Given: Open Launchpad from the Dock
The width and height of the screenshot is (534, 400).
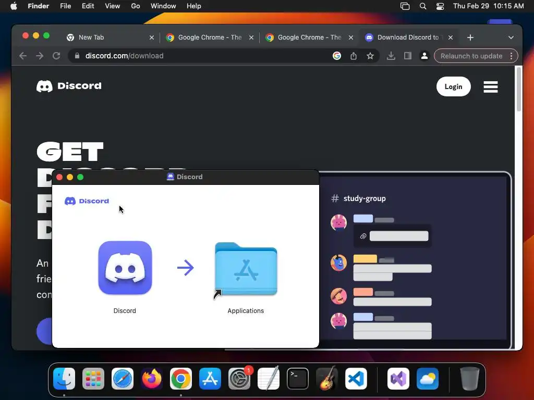Looking at the screenshot, I should (x=93, y=379).
